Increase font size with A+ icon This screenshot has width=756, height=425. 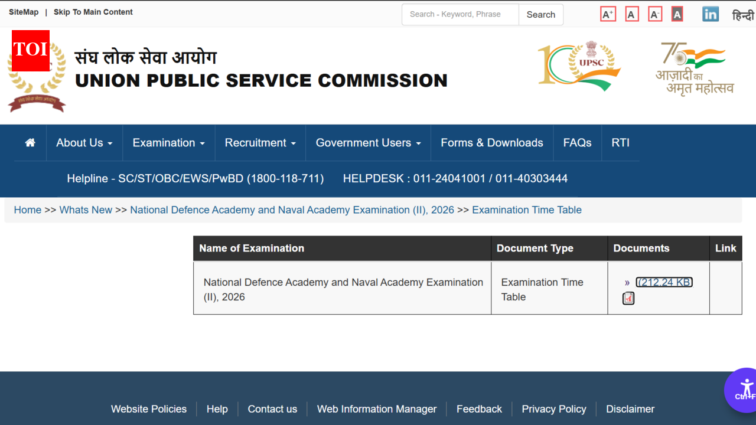coord(608,14)
